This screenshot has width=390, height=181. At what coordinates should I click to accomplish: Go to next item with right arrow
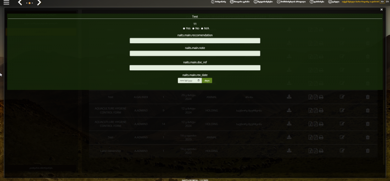pyautogui.click(x=39, y=3)
